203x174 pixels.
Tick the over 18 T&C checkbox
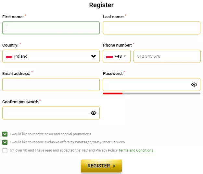5,150
